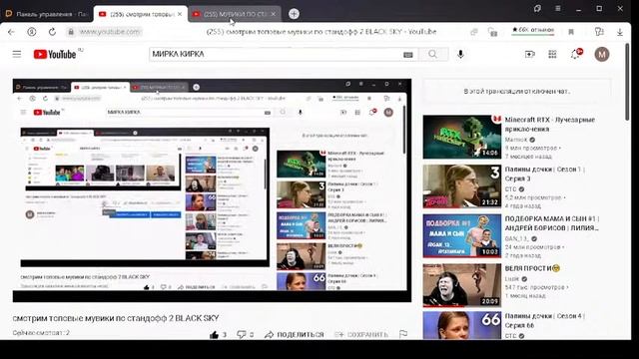Open the YouTube hamburger guide menu
The image size is (639, 359).
(17, 54)
